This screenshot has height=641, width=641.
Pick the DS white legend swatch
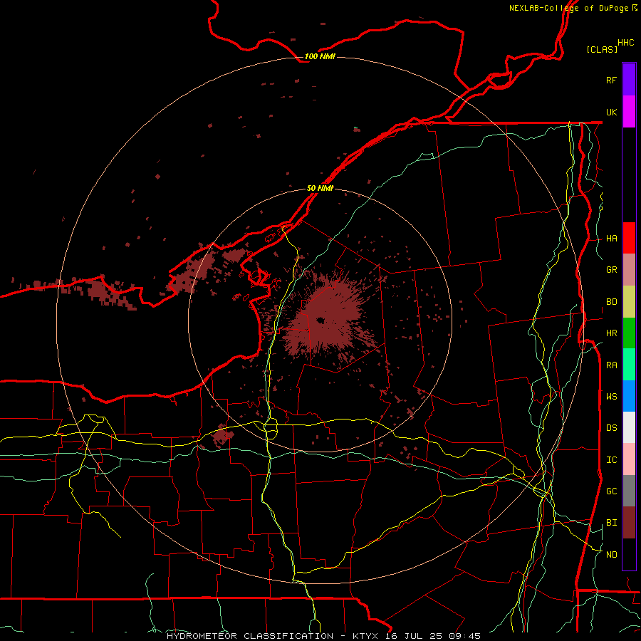pos(629,427)
